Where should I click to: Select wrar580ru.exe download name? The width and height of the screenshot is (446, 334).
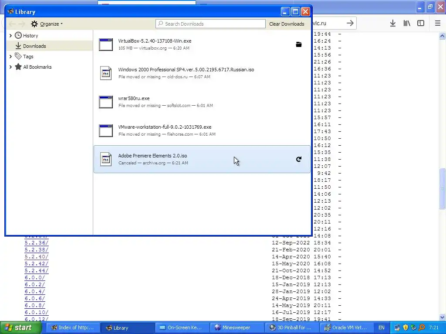pyautogui.click(x=134, y=98)
